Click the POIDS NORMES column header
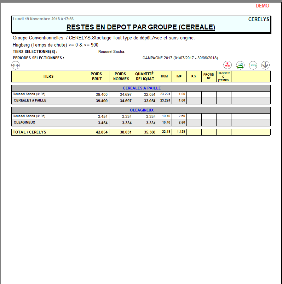282x284 pixels. [121, 76]
